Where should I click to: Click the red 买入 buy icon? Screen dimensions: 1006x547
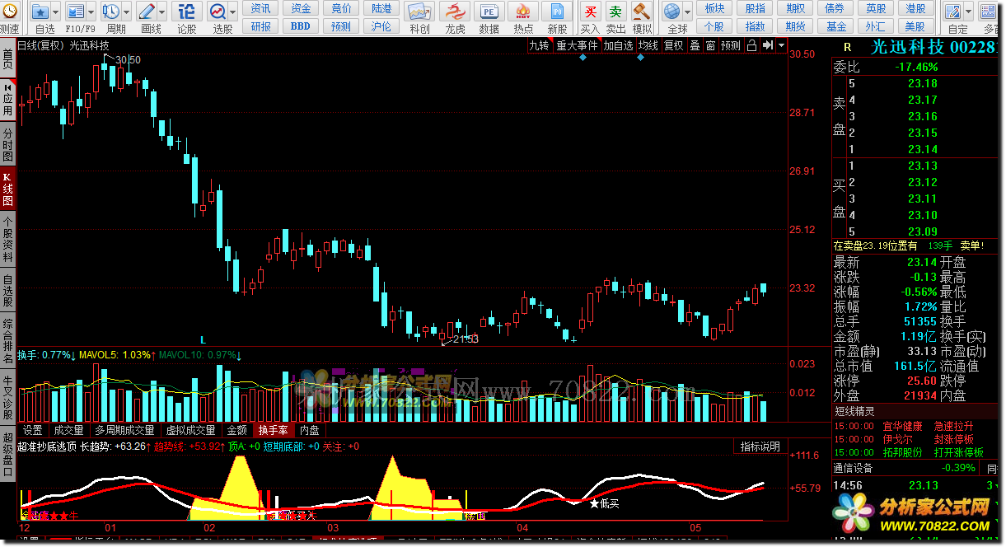[x=590, y=12]
